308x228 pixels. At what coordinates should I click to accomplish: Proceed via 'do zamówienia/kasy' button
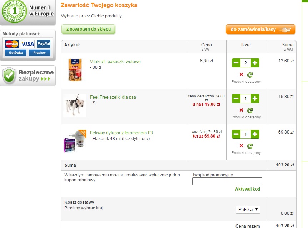[260, 30]
